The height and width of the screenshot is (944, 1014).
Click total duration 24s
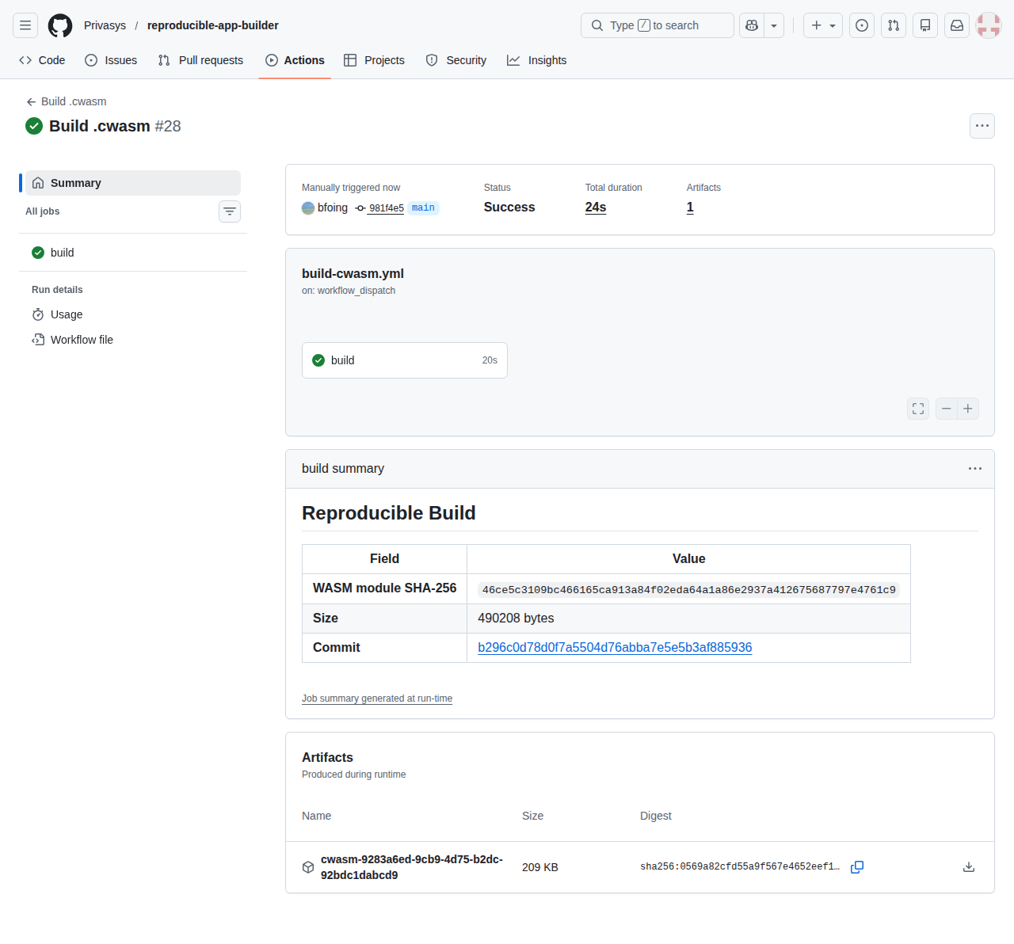point(596,207)
